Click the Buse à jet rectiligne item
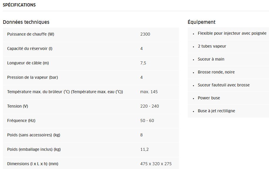Image resolution: width=269 pixels, height=169 pixels. tap(216, 111)
